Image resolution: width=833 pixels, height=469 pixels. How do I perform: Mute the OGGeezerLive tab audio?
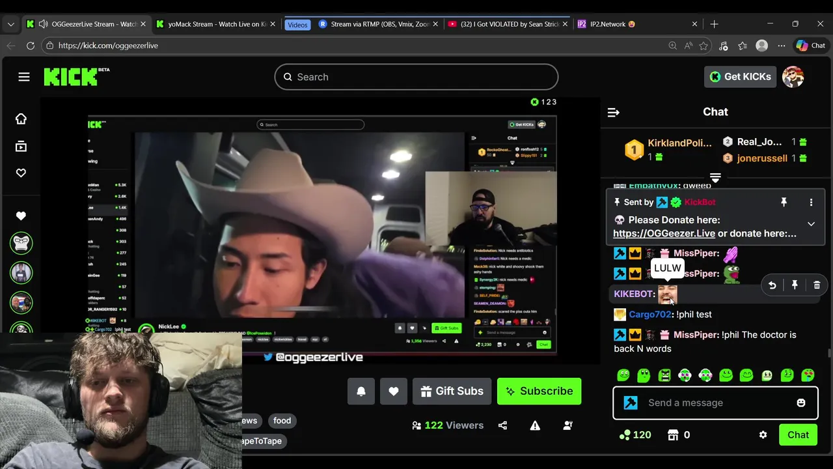coord(43,24)
